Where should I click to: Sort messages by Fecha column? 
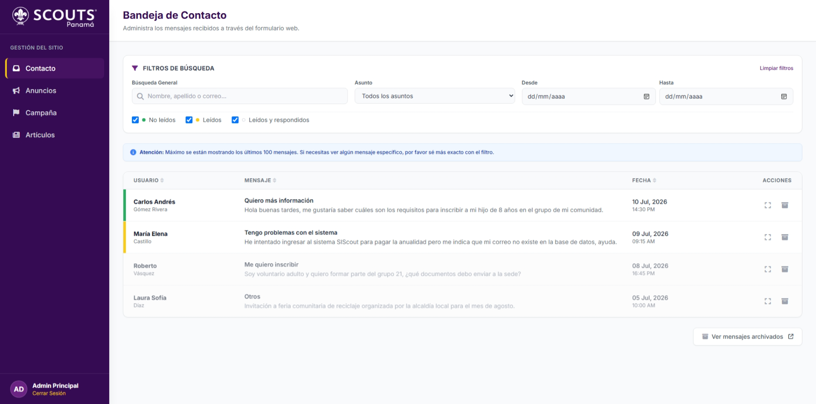tap(644, 180)
